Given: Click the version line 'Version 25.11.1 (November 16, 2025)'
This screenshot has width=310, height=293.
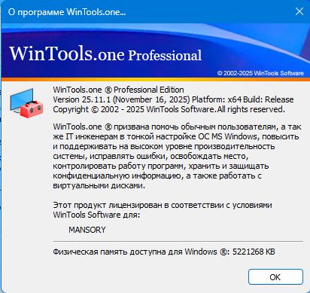Looking at the screenshot, I should coord(121,99).
